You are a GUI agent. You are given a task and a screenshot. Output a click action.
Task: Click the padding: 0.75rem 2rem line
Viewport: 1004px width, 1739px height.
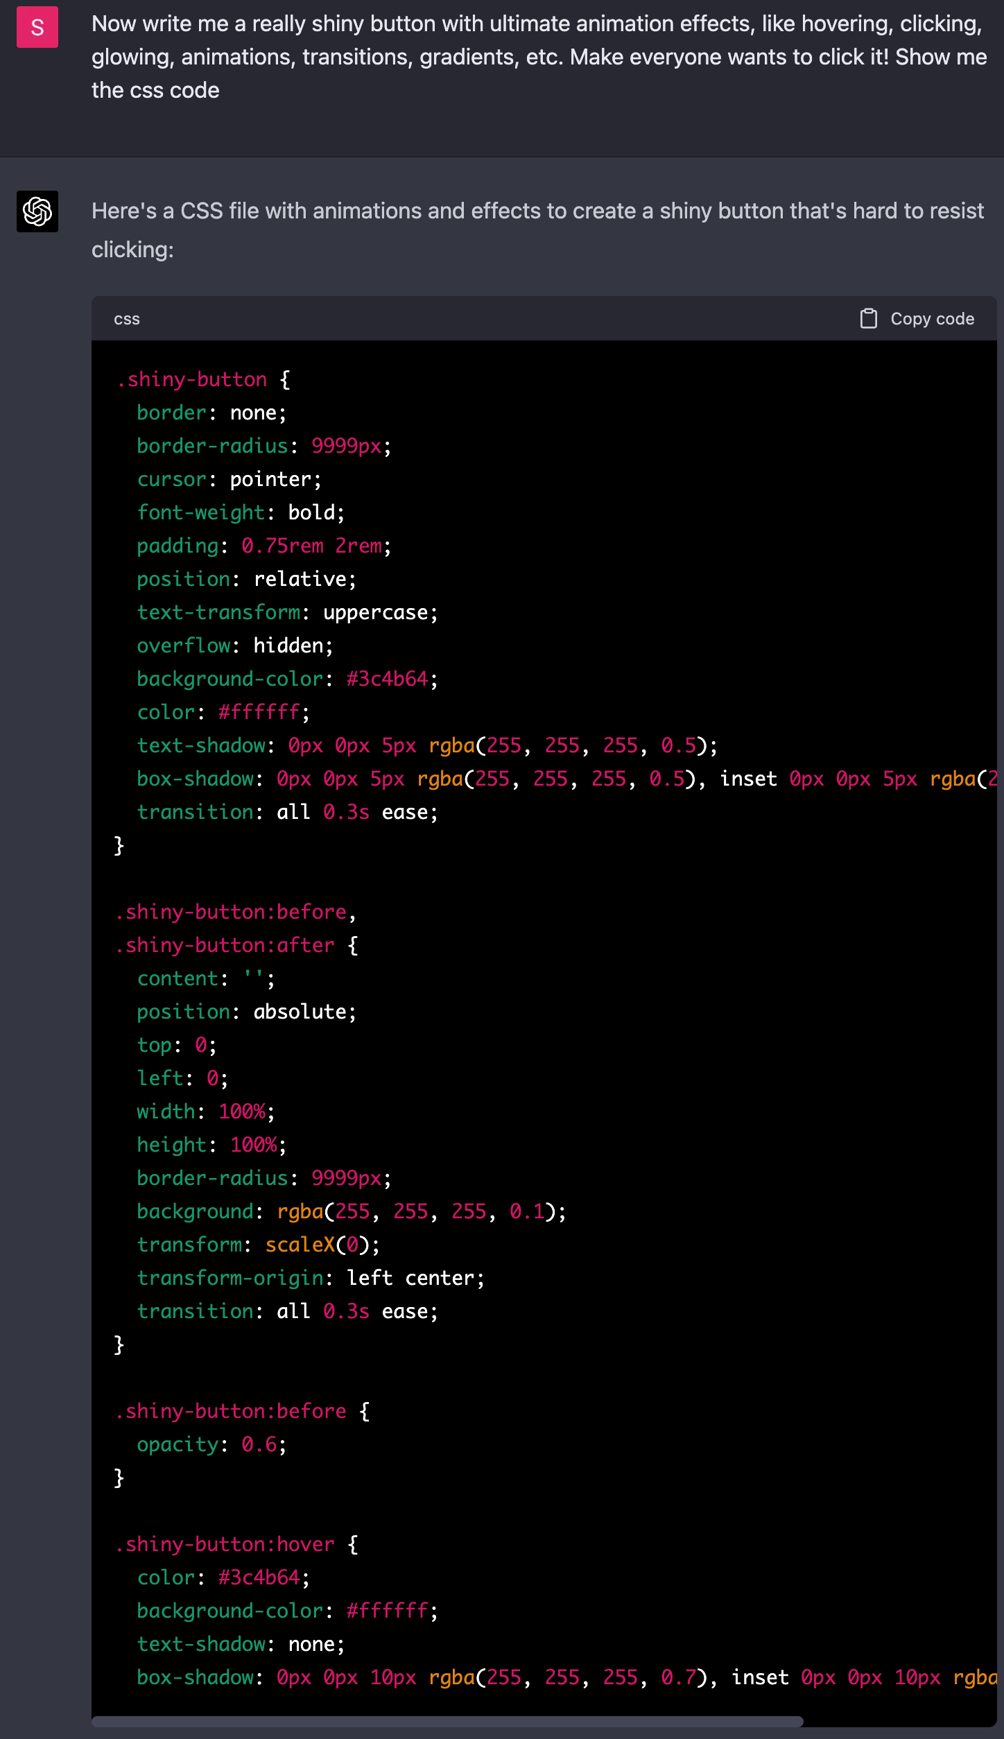[263, 546]
